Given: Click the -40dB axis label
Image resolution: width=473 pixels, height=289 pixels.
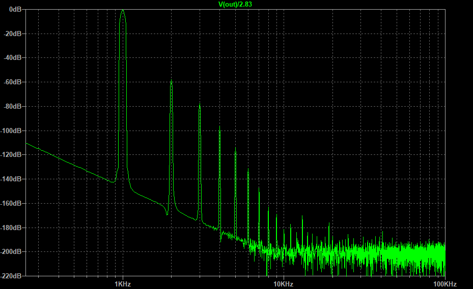Looking at the screenshot, I should click(13, 57).
